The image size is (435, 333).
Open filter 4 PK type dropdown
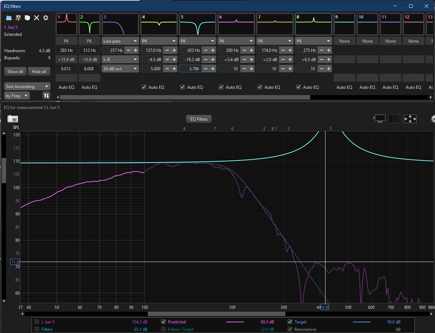point(159,41)
